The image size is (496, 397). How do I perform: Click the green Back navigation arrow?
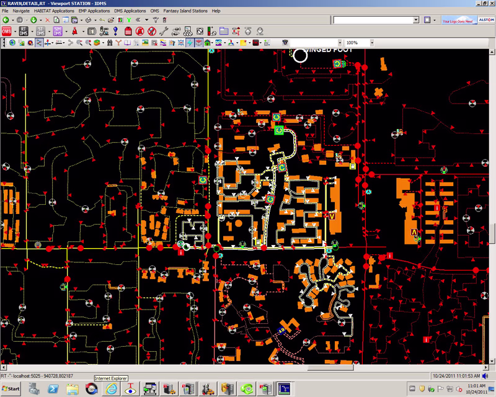[x=6, y=20]
